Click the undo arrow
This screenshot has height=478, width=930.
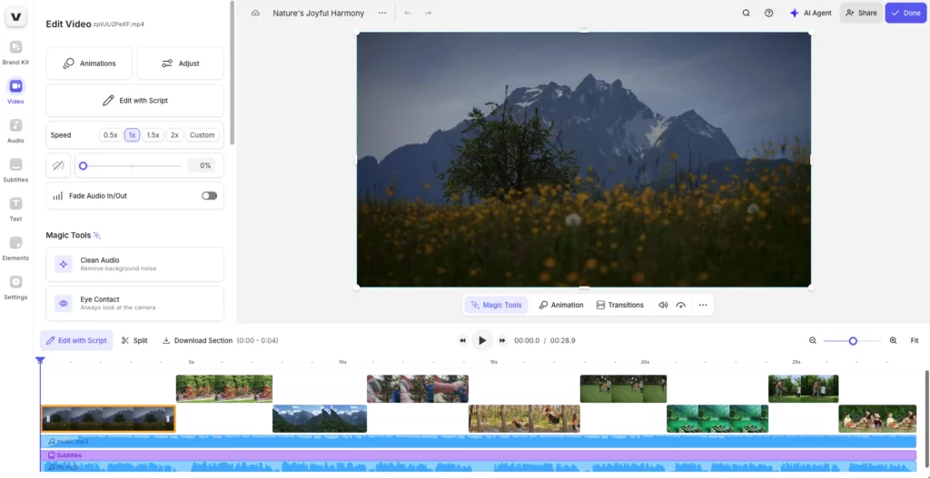[x=408, y=13]
